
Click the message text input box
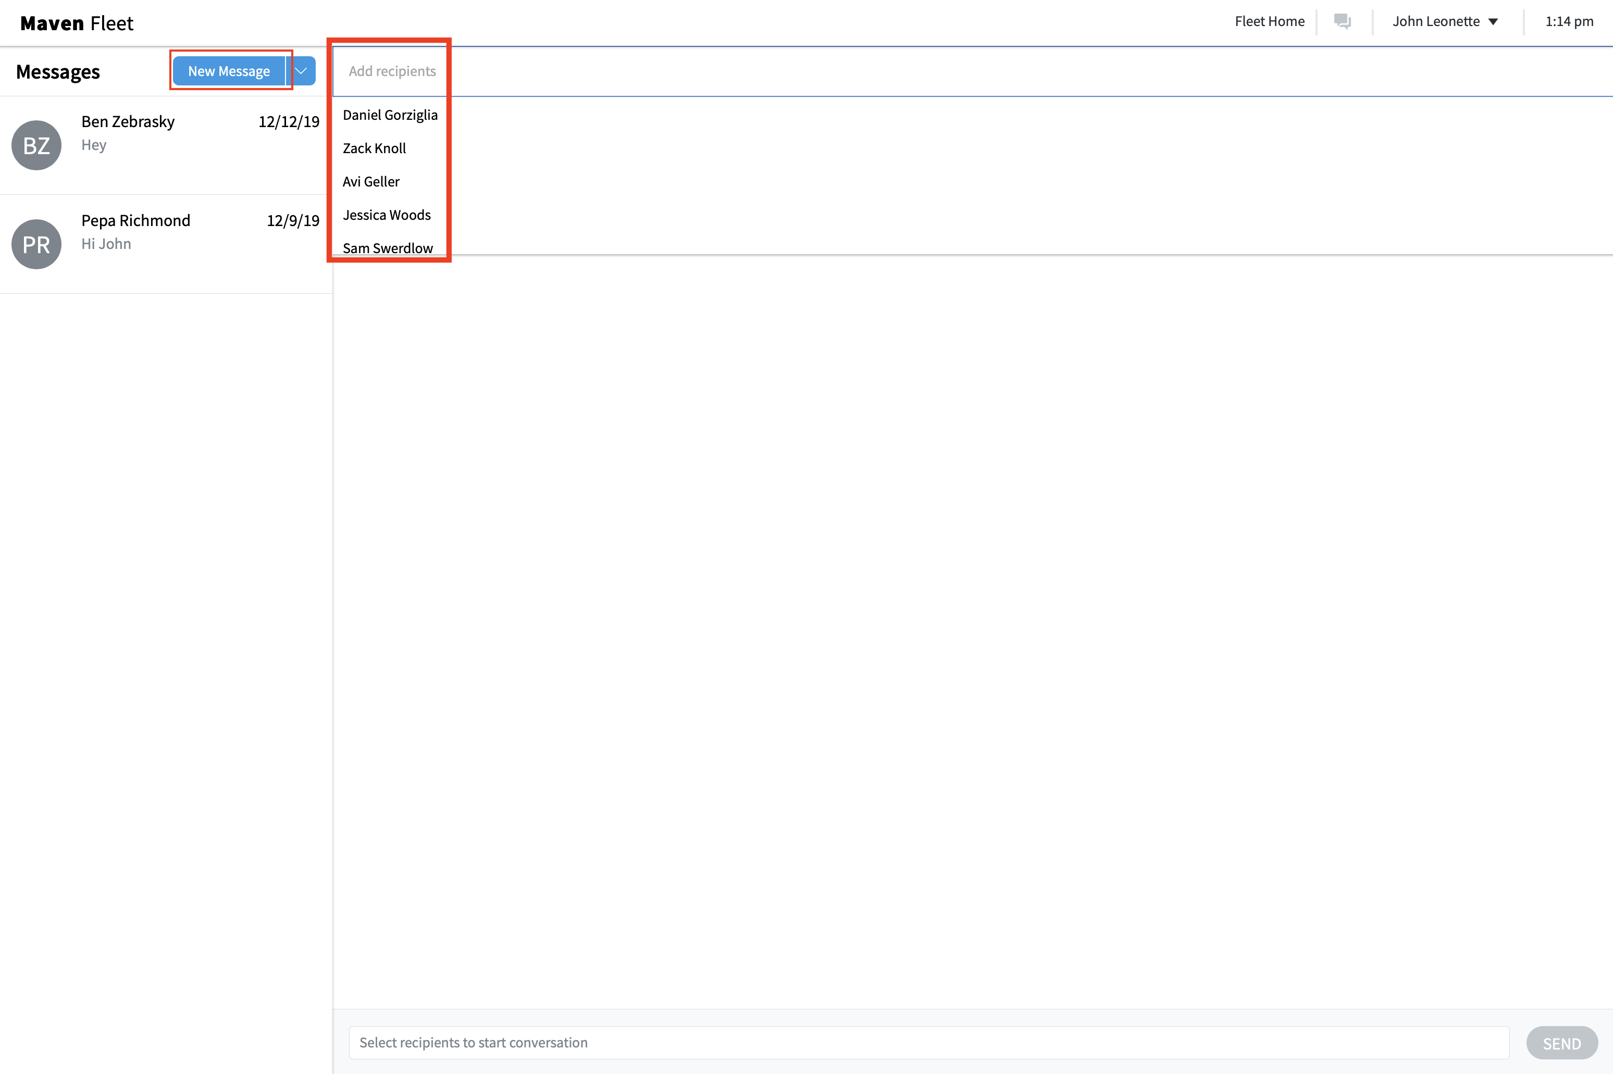coord(928,1043)
